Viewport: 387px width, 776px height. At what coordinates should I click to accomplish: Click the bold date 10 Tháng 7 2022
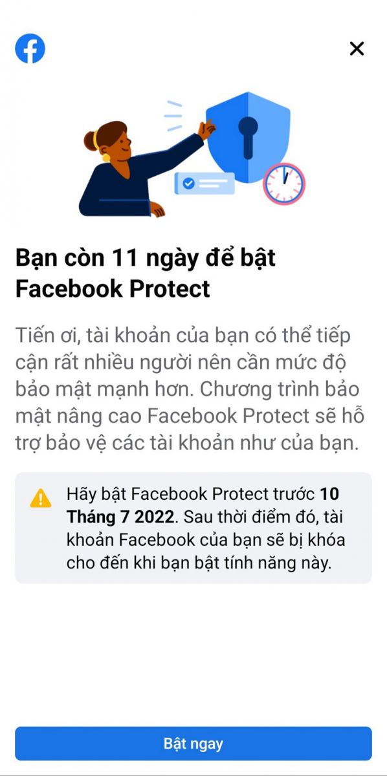203,506
